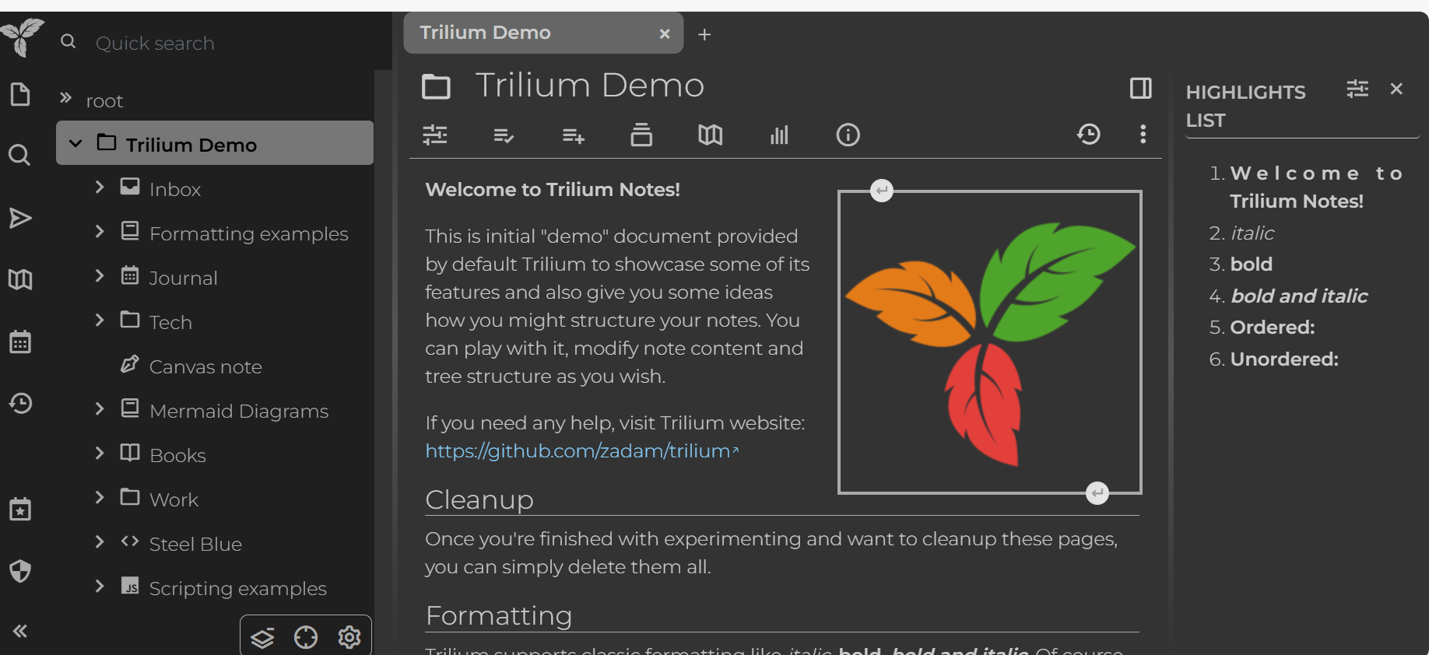Open the note actions three-dot menu
Image resolution: width=1429 pixels, height=655 pixels.
point(1143,135)
